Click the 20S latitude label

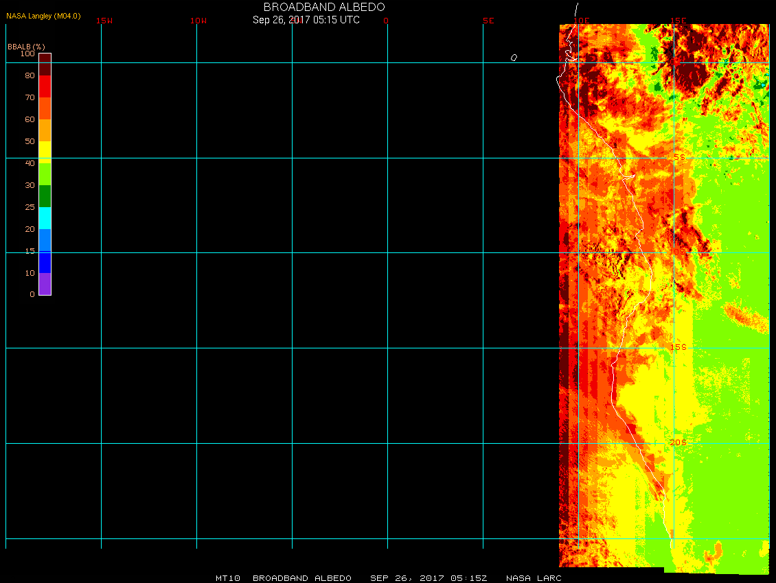pyautogui.click(x=678, y=442)
